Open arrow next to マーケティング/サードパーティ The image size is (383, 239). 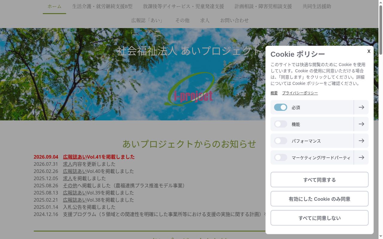(x=361, y=157)
